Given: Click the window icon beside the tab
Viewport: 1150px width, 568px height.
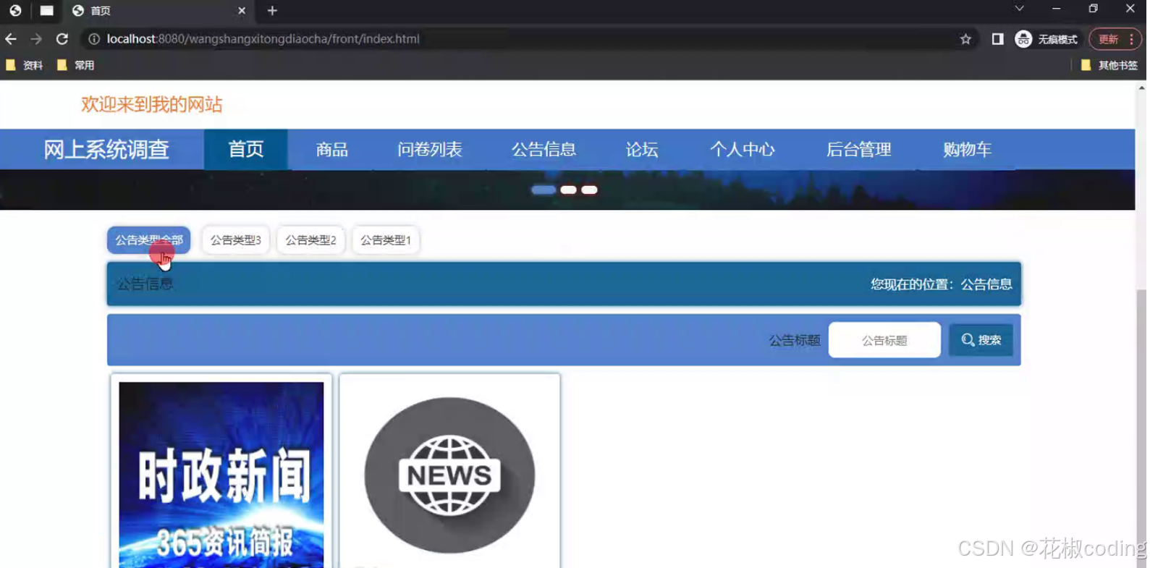Looking at the screenshot, I should (47, 11).
